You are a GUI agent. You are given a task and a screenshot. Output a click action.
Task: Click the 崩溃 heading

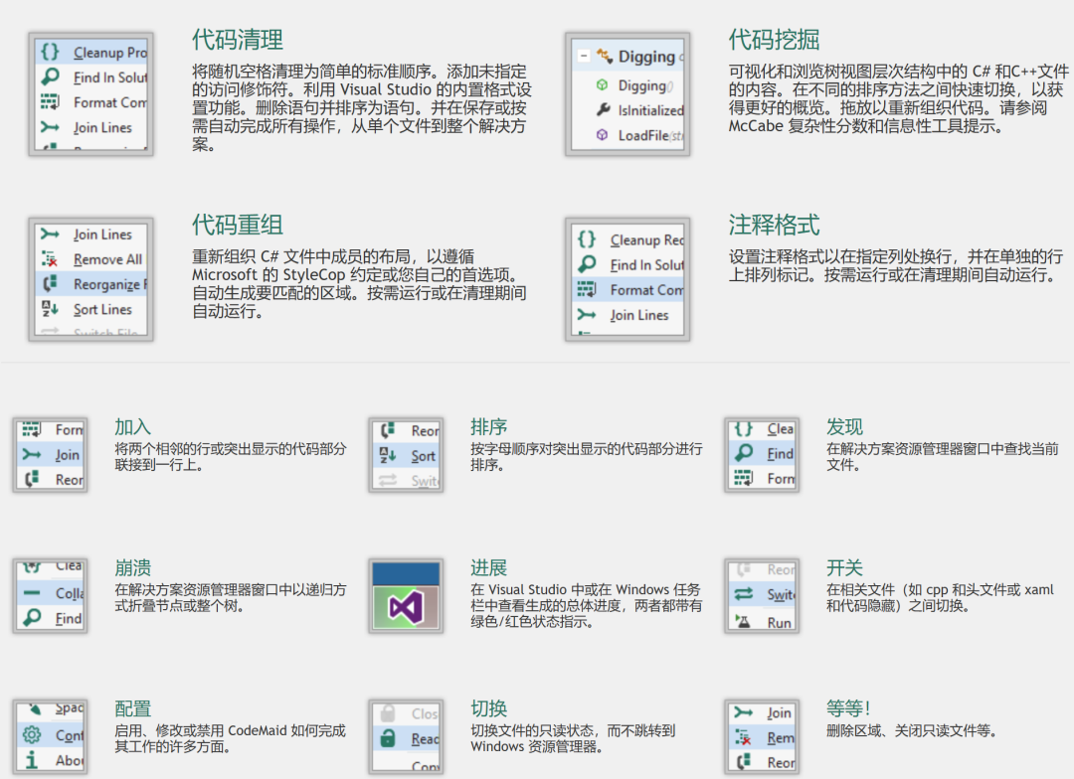(x=132, y=567)
